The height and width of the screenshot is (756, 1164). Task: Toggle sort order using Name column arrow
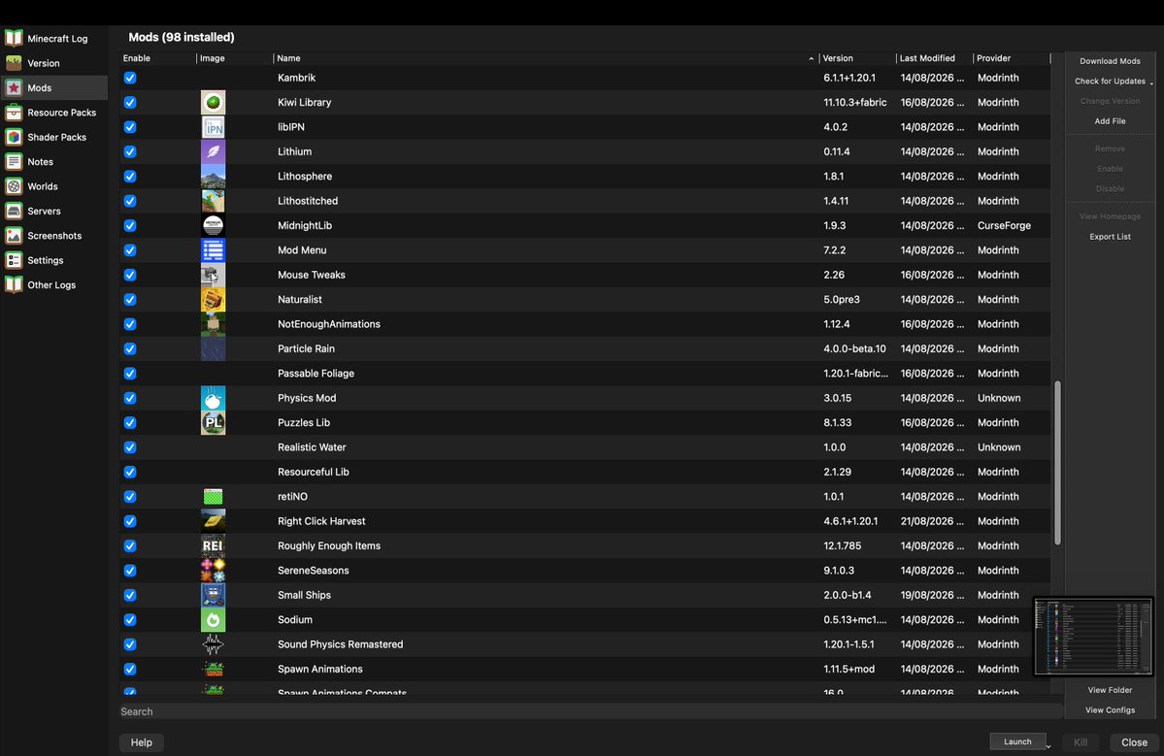811,58
